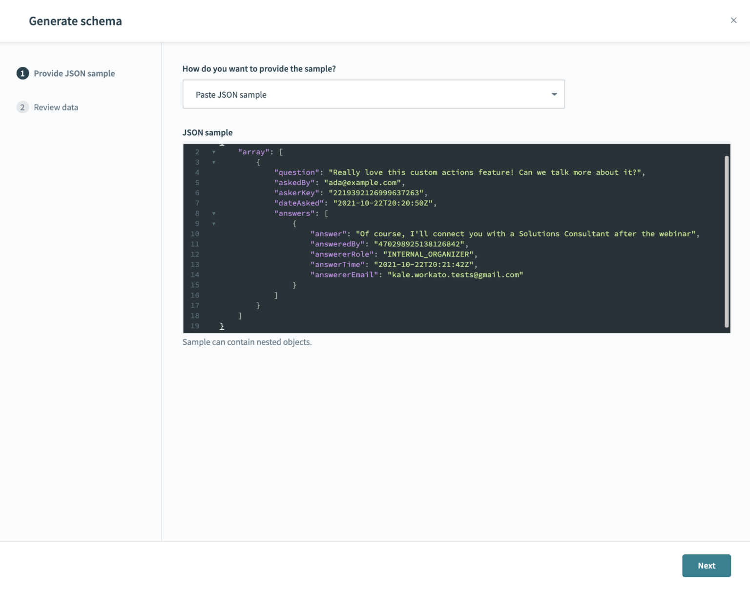Viewport: 750px width, 589px height.
Task: Click the Next button
Action: pyautogui.click(x=706, y=566)
